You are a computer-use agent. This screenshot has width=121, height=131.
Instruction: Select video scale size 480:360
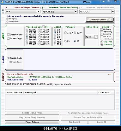point(27,37)
